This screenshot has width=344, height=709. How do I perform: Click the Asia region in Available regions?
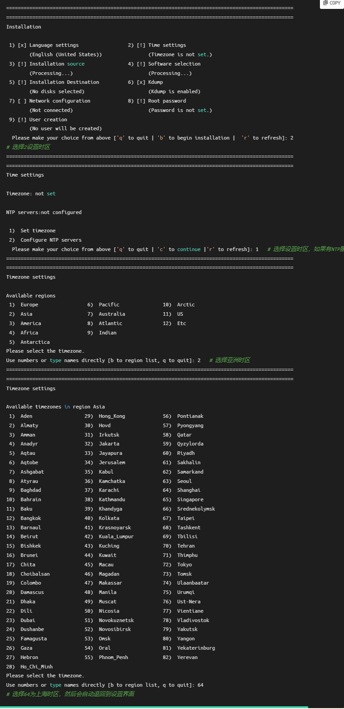pos(26,314)
